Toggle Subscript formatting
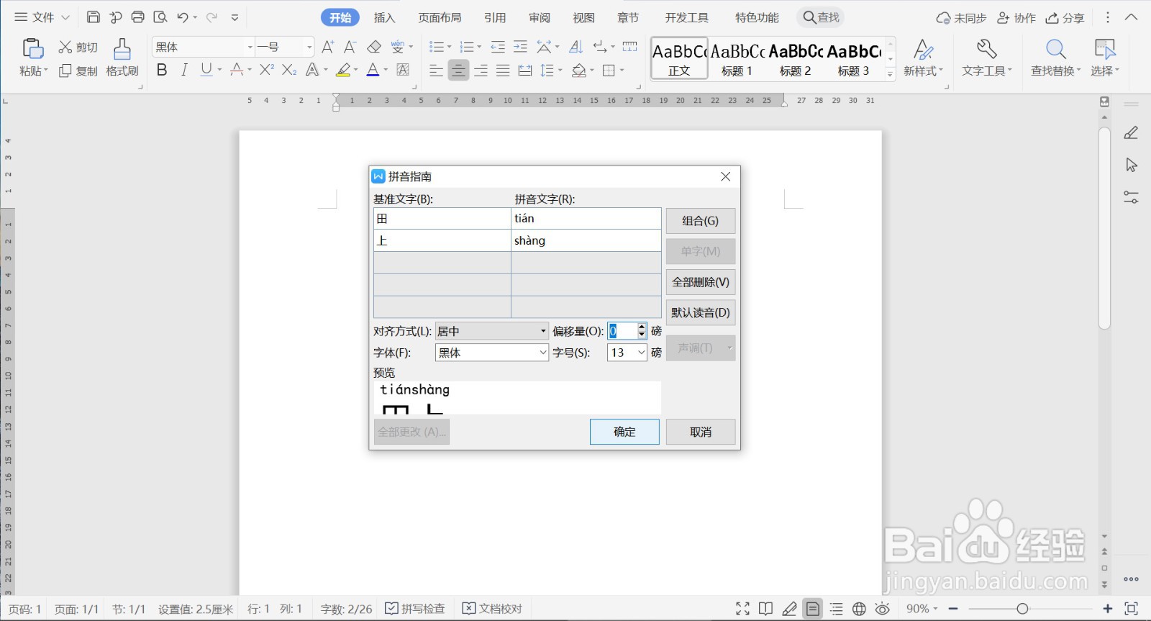The width and height of the screenshot is (1151, 621). [x=289, y=70]
